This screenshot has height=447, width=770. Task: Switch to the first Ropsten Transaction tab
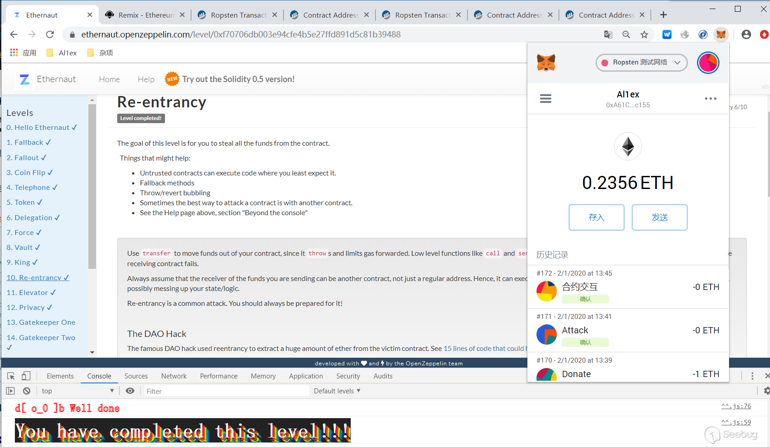point(237,15)
